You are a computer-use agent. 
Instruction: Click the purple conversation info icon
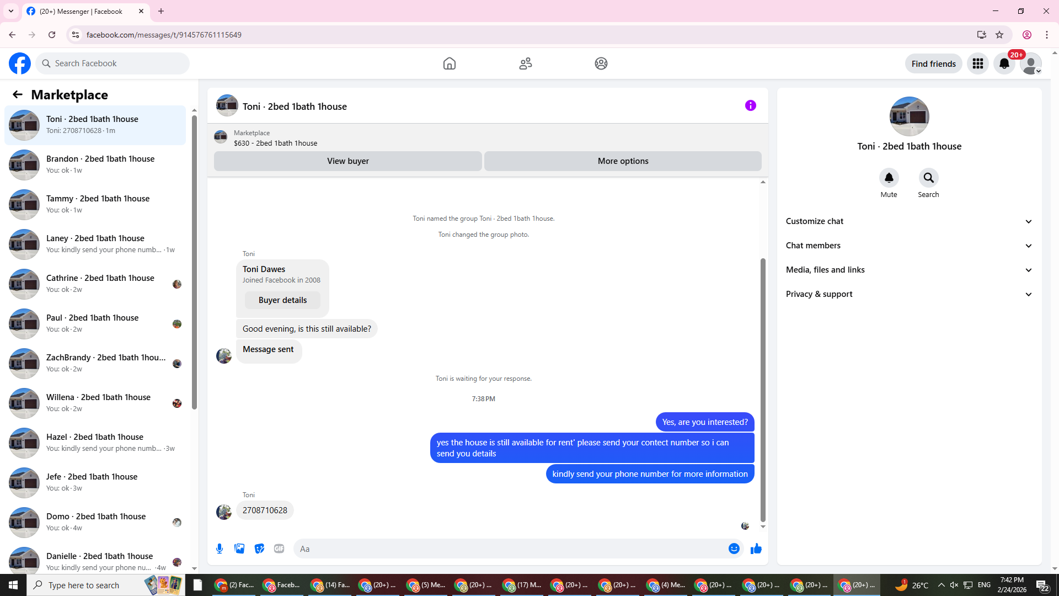(x=750, y=105)
